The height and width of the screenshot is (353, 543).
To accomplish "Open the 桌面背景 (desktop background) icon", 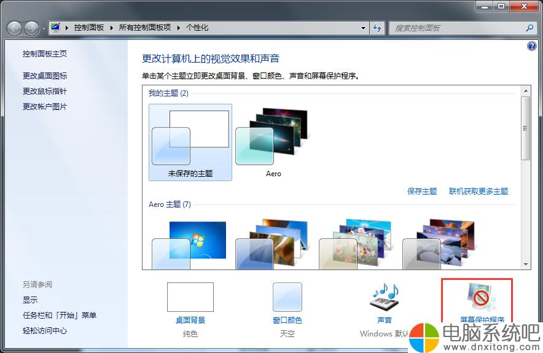I will [190, 298].
